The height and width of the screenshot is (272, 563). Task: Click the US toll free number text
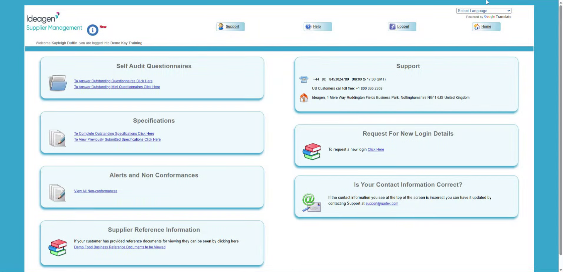click(x=347, y=88)
